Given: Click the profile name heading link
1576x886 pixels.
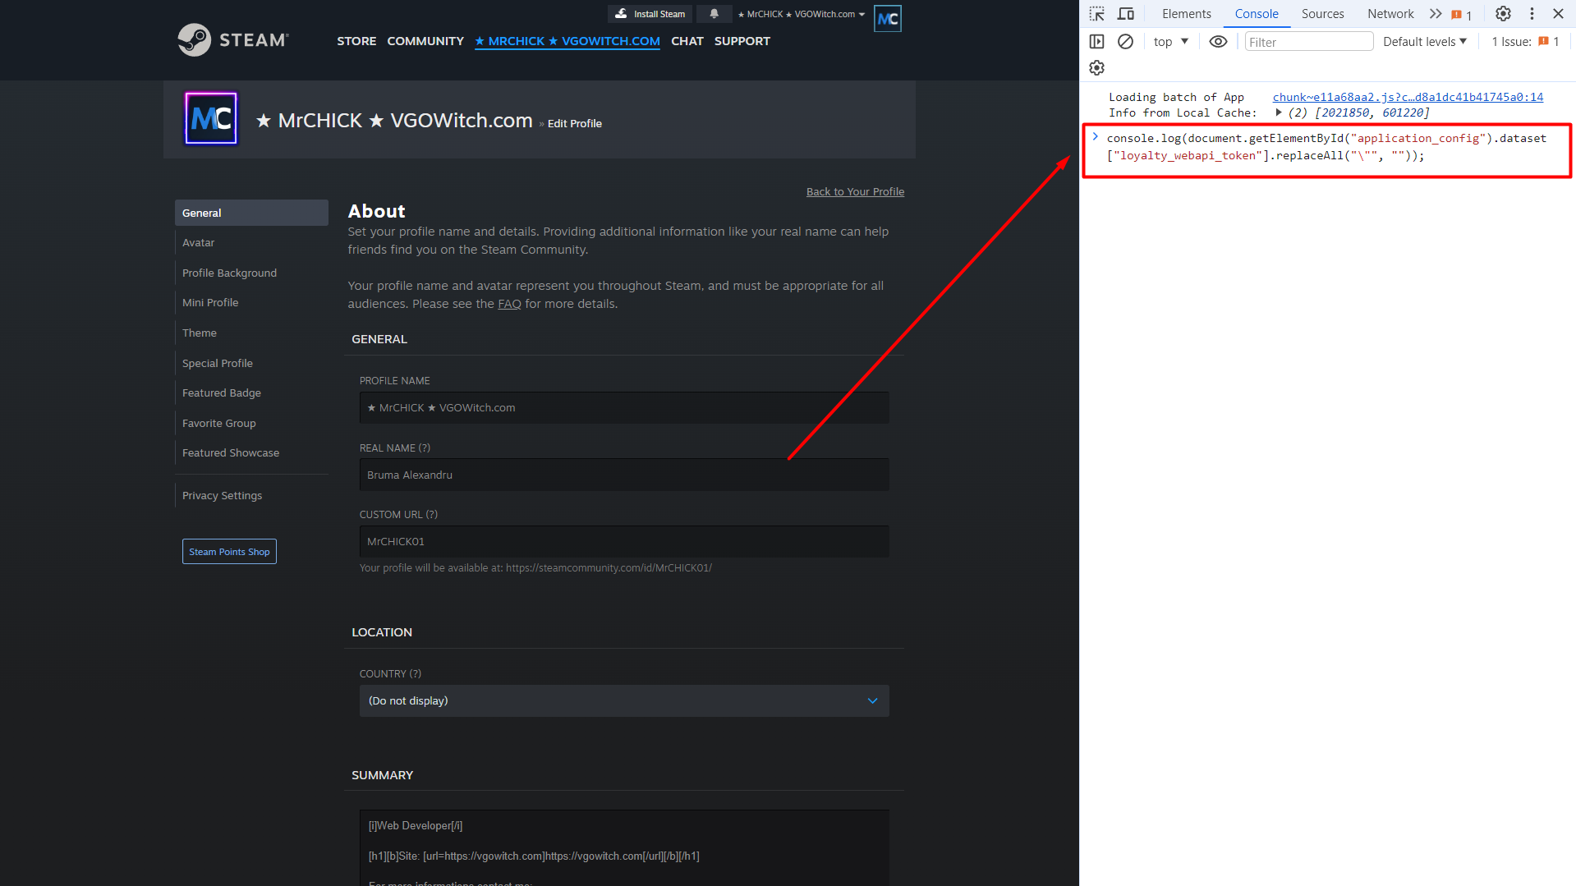Looking at the screenshot, I should [x=394, y=121].
